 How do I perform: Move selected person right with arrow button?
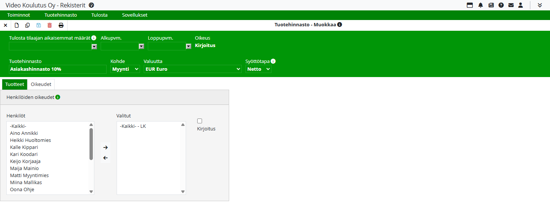pos(105,147)
